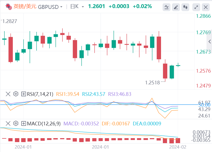
Task: Click the 2024-02 date axis label
Action: 178,147
